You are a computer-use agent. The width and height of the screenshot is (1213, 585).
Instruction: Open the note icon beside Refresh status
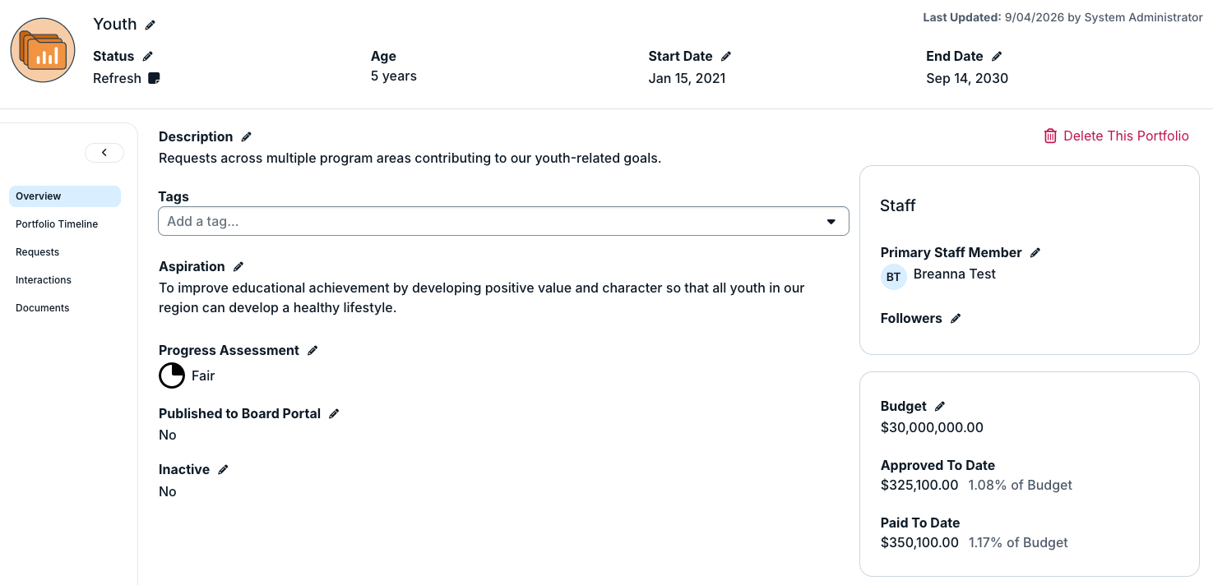tap(154, 78)
